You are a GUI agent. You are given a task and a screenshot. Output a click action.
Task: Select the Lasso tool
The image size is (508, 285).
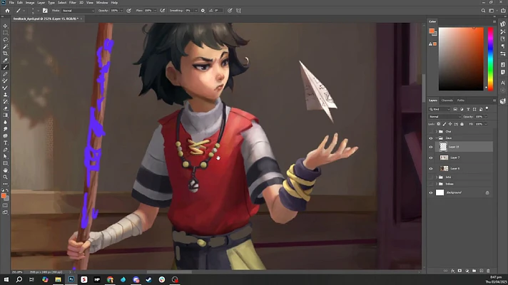coord(5,39)
